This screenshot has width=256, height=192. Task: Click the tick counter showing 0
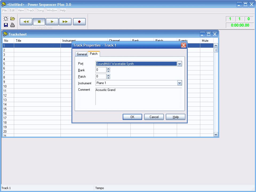pos(249,19)
